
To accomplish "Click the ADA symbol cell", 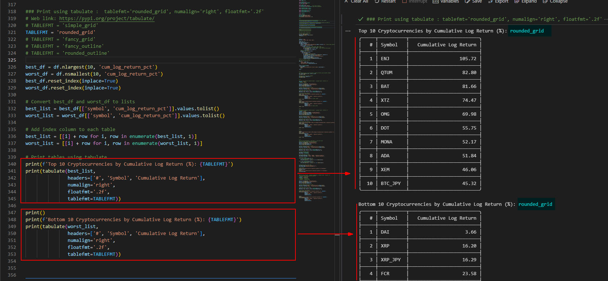I will 385,156.
